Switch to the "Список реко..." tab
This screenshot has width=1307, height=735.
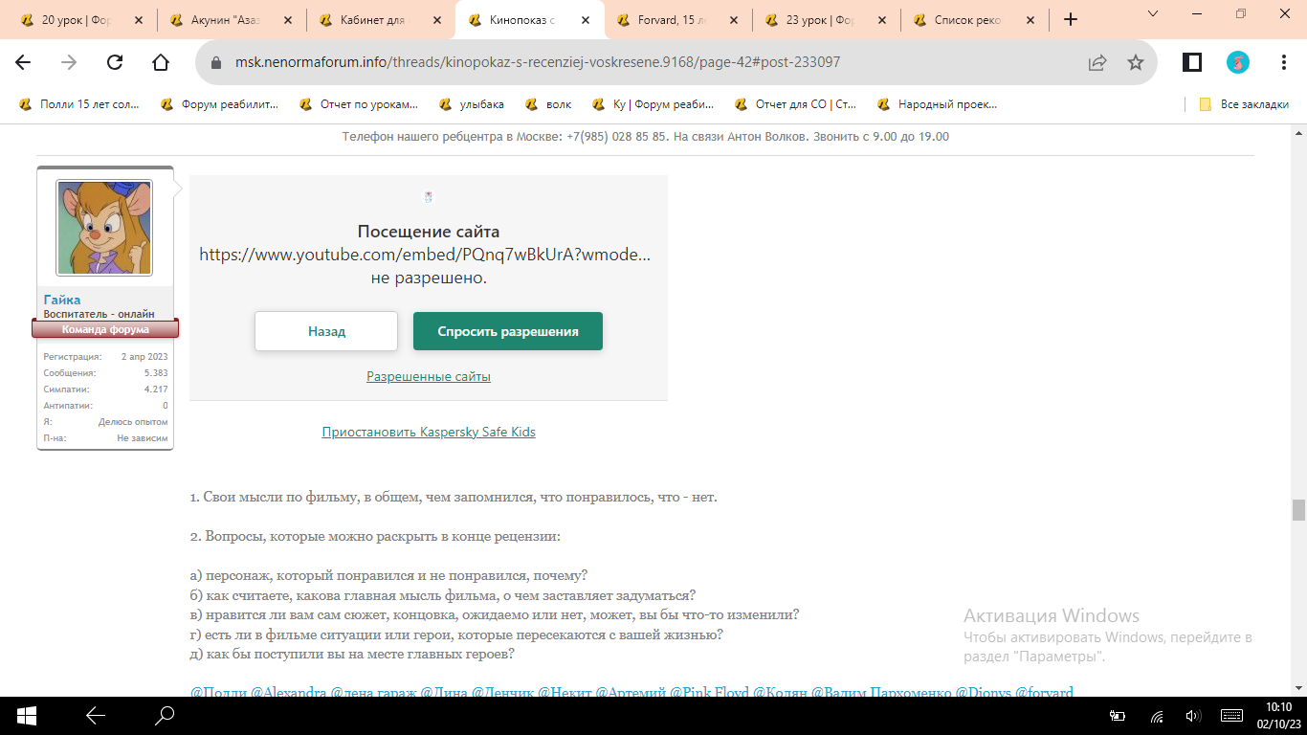point(975,19)
